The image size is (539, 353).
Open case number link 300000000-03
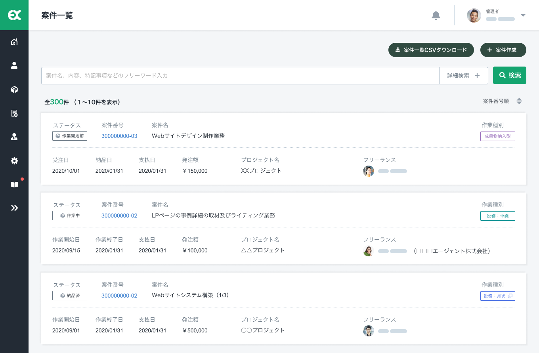coord(119,136)
